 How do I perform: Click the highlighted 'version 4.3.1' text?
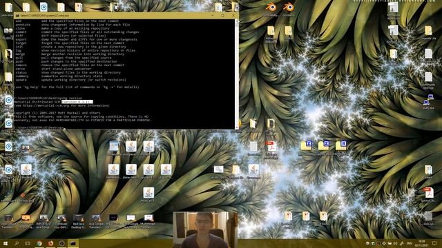pyautogui.click(x=77, y=102)
